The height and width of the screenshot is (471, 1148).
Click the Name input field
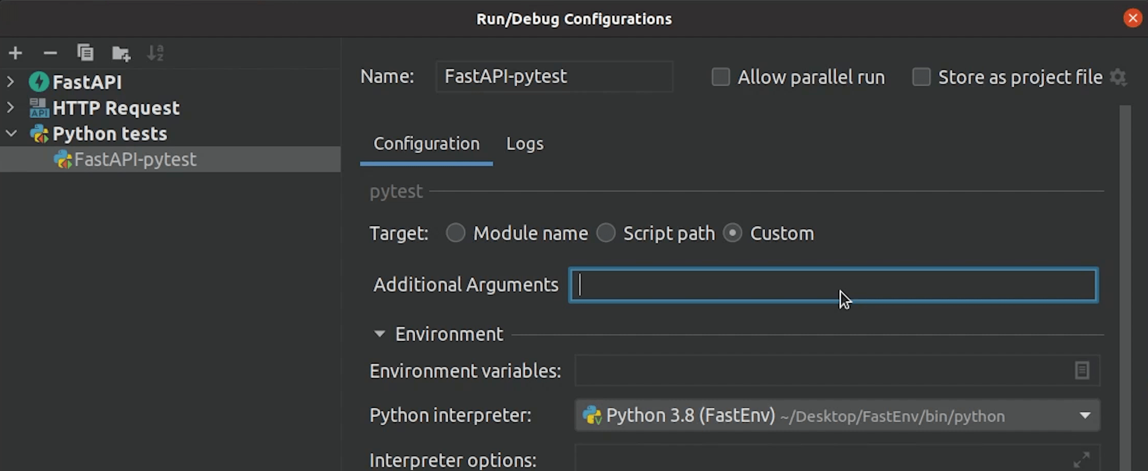click(554, 77)
